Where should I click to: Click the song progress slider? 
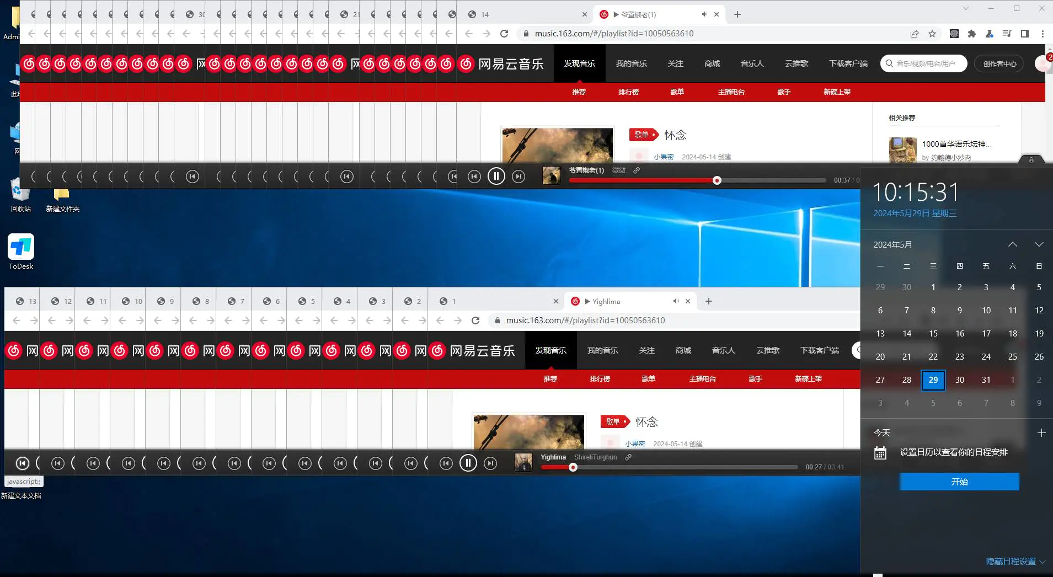pyautogui.click(x=716, y=180)
